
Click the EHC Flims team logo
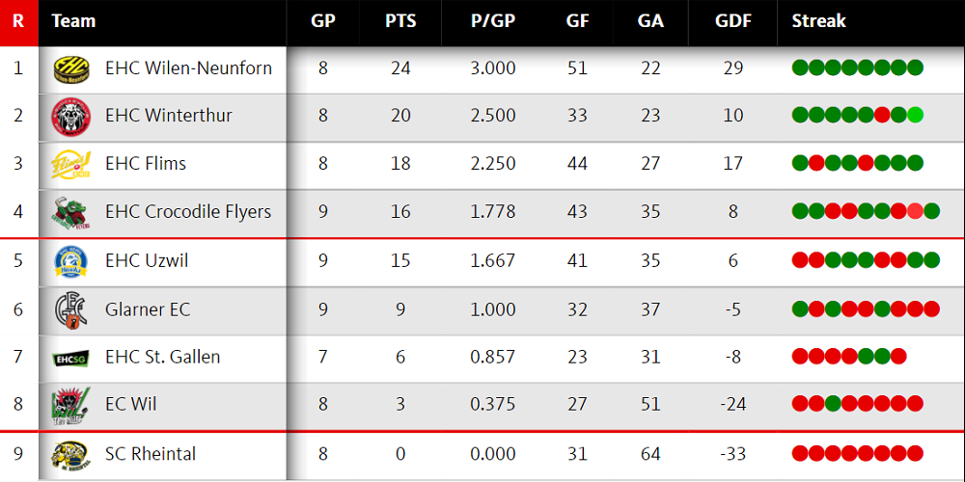pos(71,164)
